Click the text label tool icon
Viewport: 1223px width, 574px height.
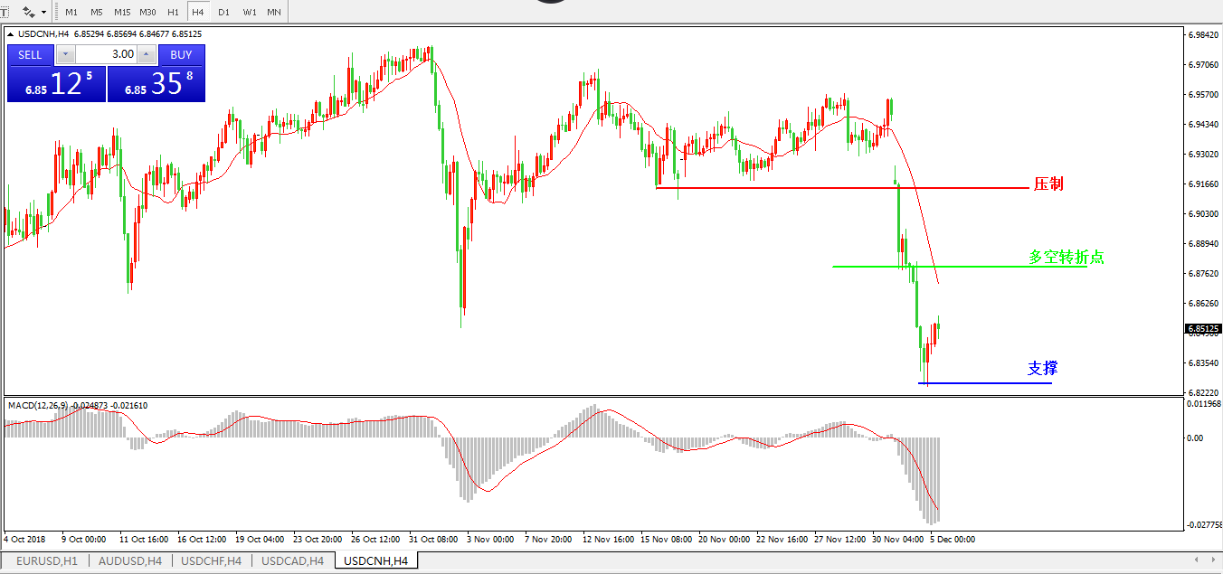pos(4,12)
